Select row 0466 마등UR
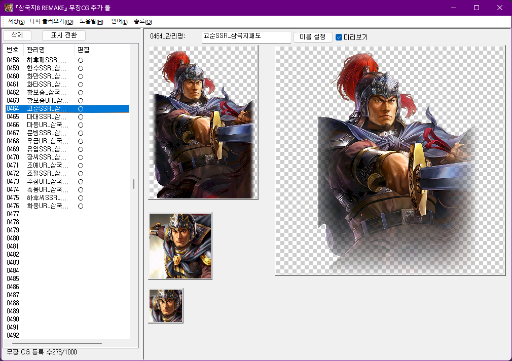Viewport: 512px width, 361px height. click(x=67, y=125)
